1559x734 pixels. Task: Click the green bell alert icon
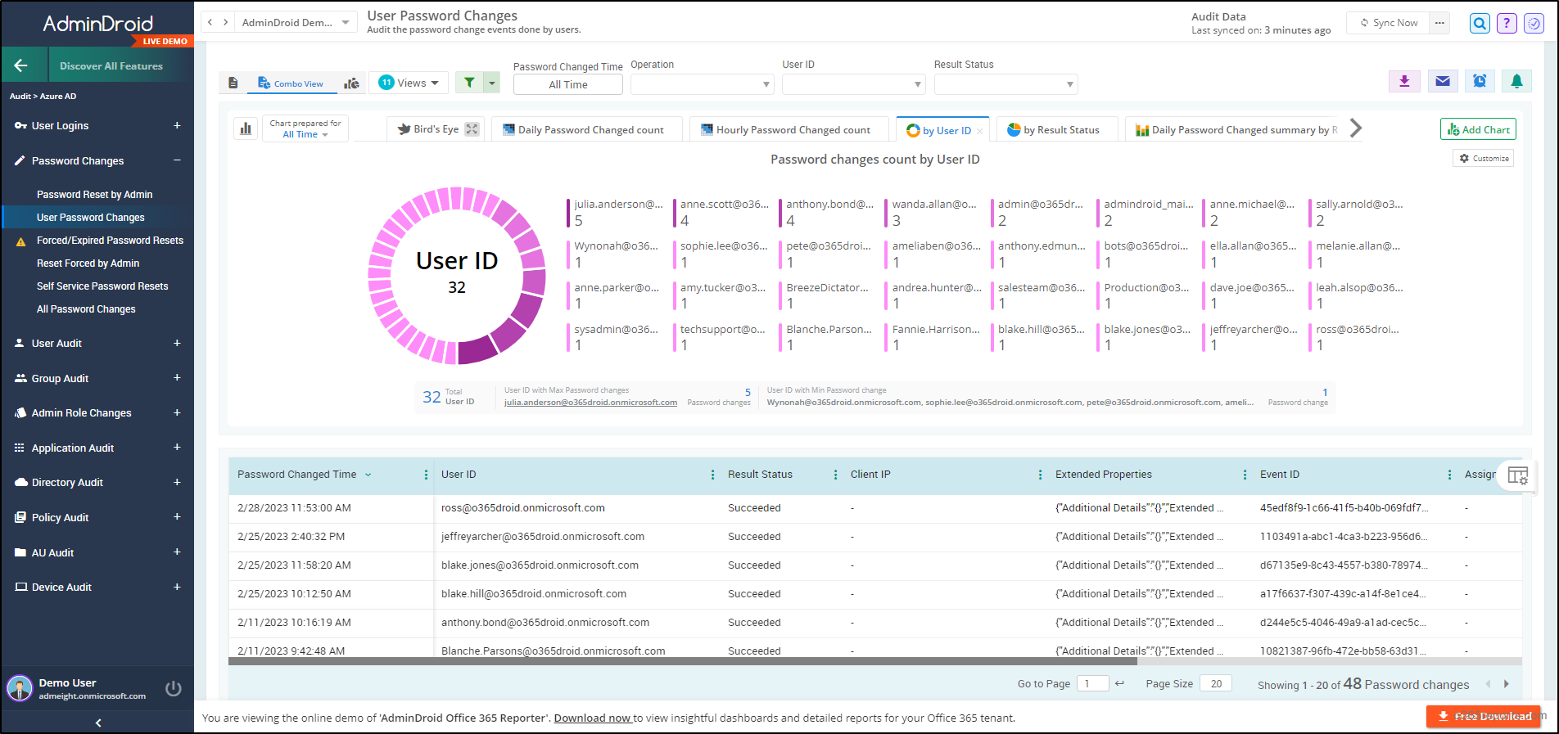[x=1516, y=81]
